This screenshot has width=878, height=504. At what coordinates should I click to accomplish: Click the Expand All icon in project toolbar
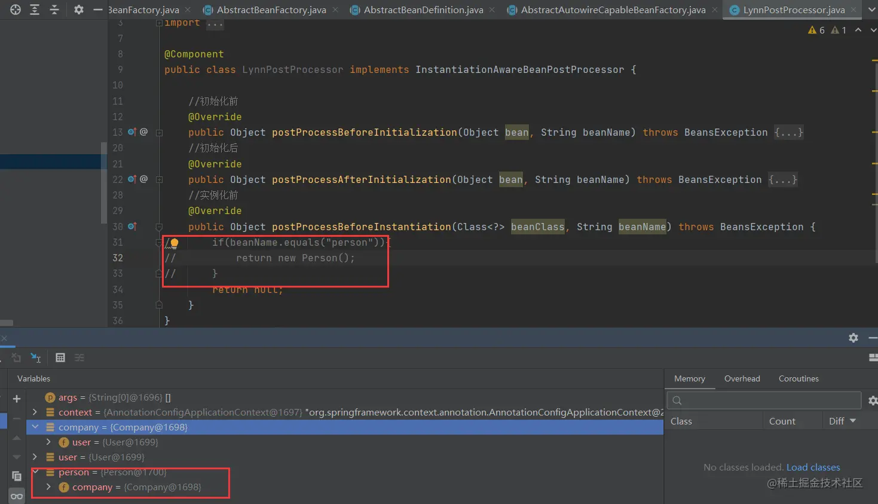35,10
